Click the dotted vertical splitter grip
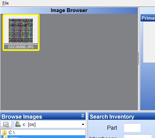Image resolution: width=155 pixels, height=138 pixels. [x=139, y=59]
